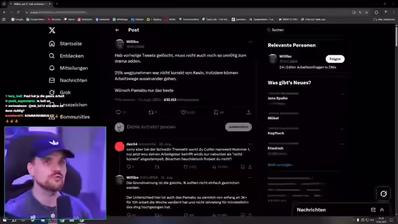Open browser extensions icon
Viewport: 398px width, 224px height.
[376, 12]
